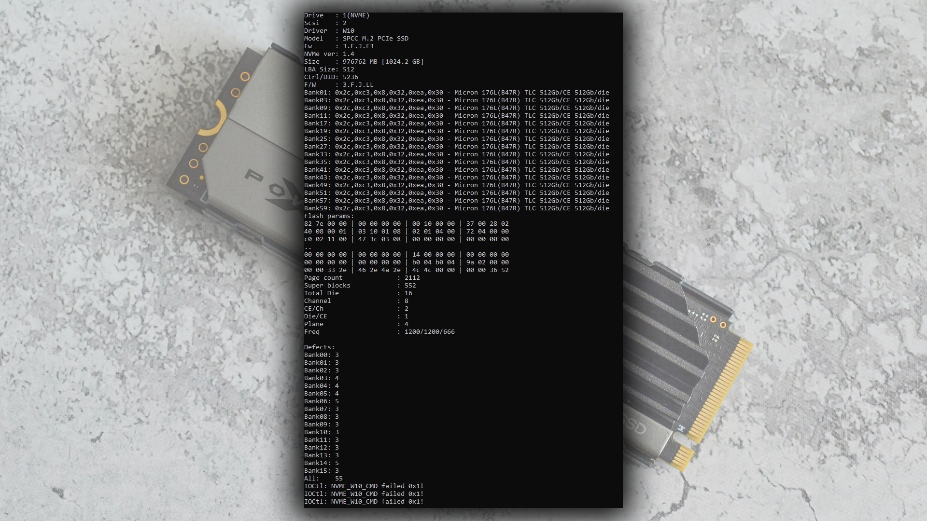The height and width of the screenshot is (521, 927).
Task: Click the 'Plane : 4' line
Action: click(356, 324)
